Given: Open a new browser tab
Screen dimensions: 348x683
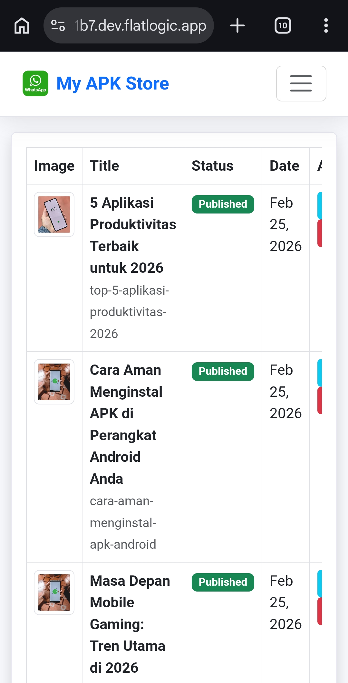Looking at the screenshot, I should [237, 26].
